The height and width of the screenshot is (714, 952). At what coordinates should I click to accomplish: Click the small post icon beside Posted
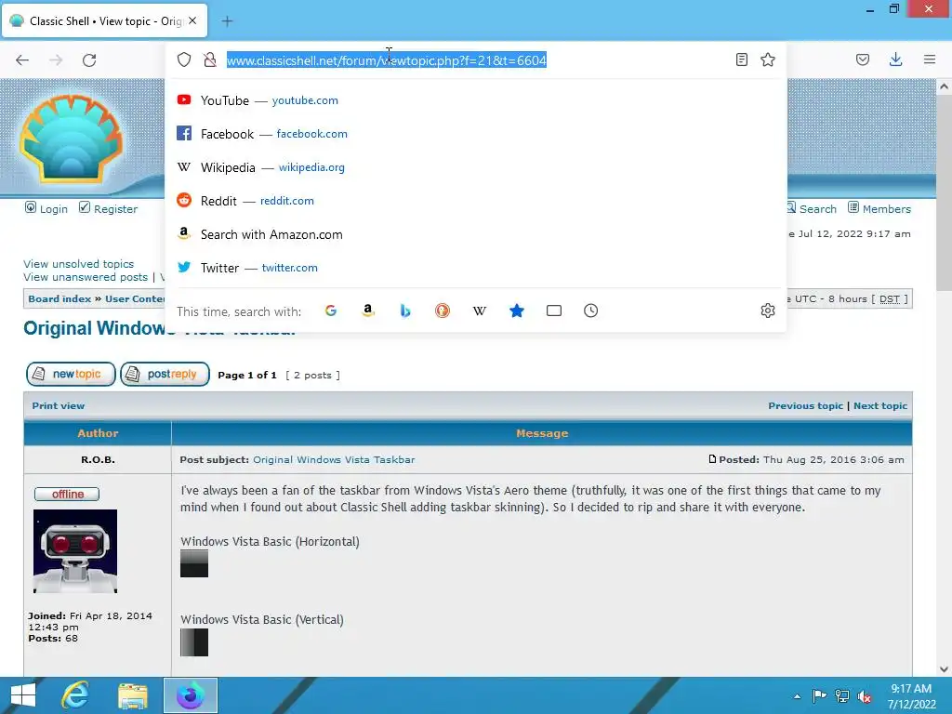click(x=713, y=459)
